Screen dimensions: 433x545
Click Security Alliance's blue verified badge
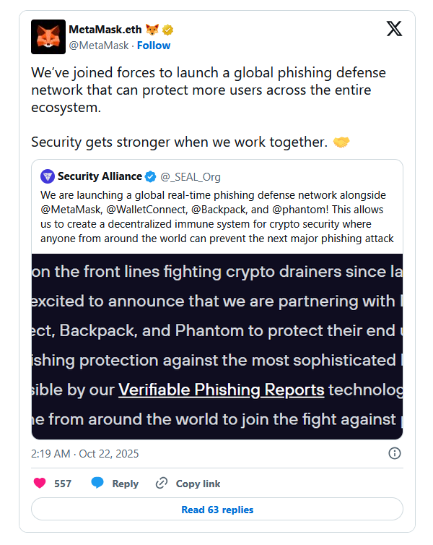click(150, 176)
